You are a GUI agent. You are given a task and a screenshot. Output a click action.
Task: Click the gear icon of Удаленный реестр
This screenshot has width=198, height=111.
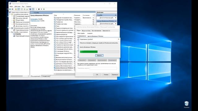click(x=55, y=35)
